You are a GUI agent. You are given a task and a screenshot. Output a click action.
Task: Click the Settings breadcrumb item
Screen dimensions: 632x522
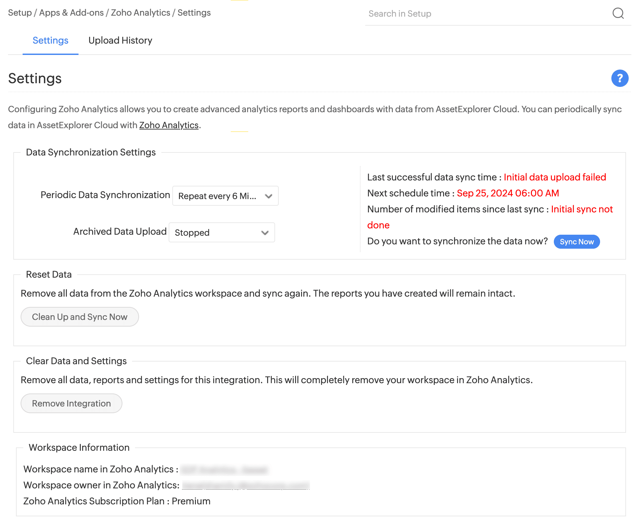point(194,13)
